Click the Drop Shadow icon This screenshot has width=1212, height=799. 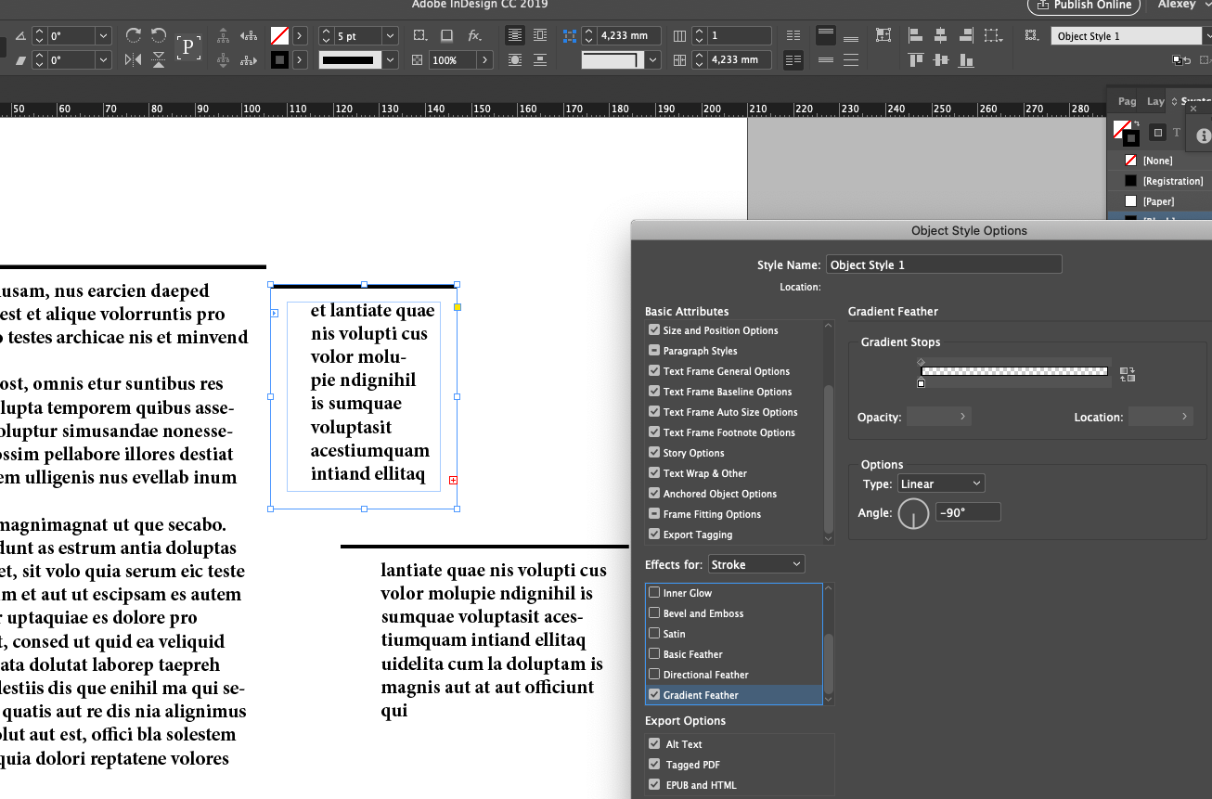tap(446, 35)
